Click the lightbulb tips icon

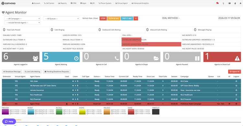click(x=223, y=3)
